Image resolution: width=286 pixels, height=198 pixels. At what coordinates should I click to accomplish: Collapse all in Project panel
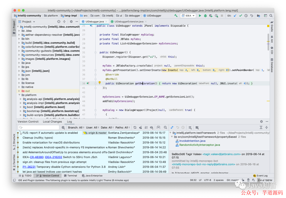pos(64,21)
